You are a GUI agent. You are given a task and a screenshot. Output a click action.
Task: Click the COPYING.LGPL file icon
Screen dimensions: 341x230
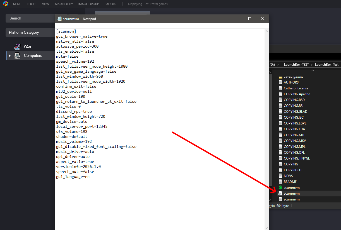280,123
